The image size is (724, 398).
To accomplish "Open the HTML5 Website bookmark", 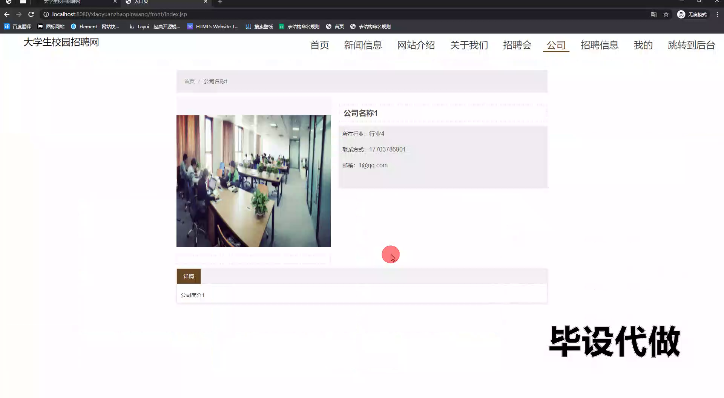I will tap(213, 26).
